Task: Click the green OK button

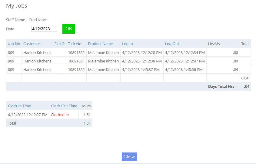Action: coord(69,29)
